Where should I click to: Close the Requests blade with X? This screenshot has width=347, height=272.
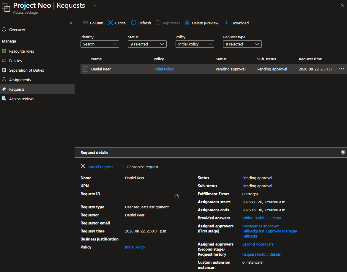coord(342,5)
